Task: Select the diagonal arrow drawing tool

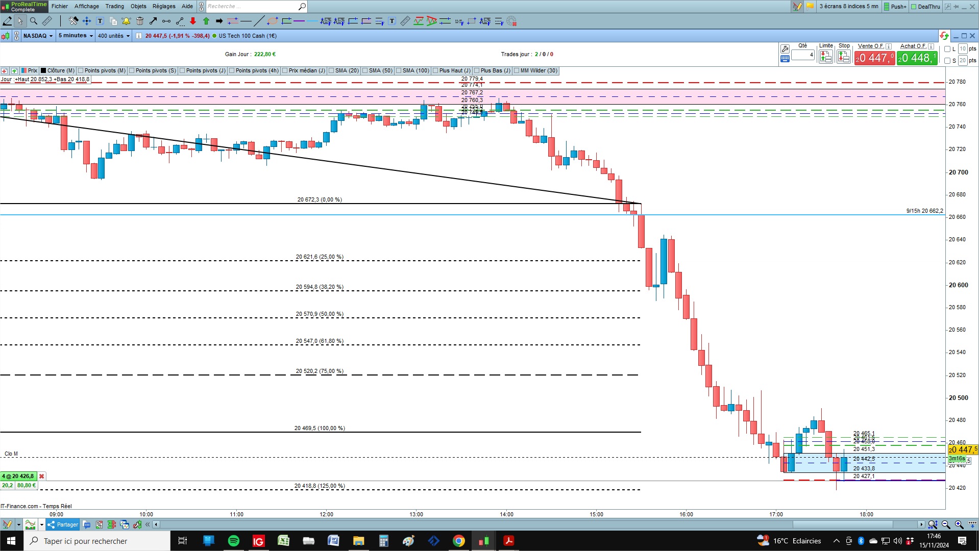Action: coord(153,21)
